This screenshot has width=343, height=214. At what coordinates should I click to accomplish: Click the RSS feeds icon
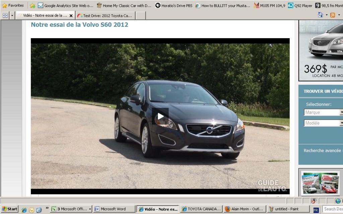click(x=333, y=15)
